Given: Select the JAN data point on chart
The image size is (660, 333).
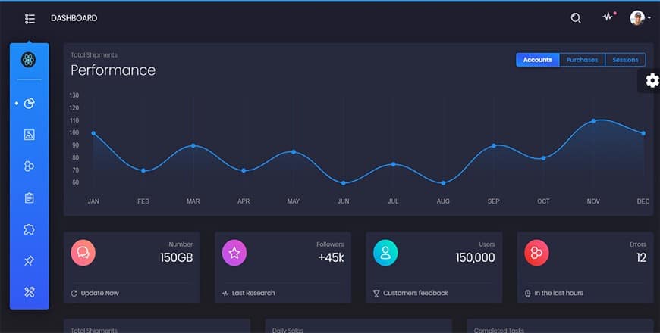Looking at the screenshot, I should click(x=93, y=133).
